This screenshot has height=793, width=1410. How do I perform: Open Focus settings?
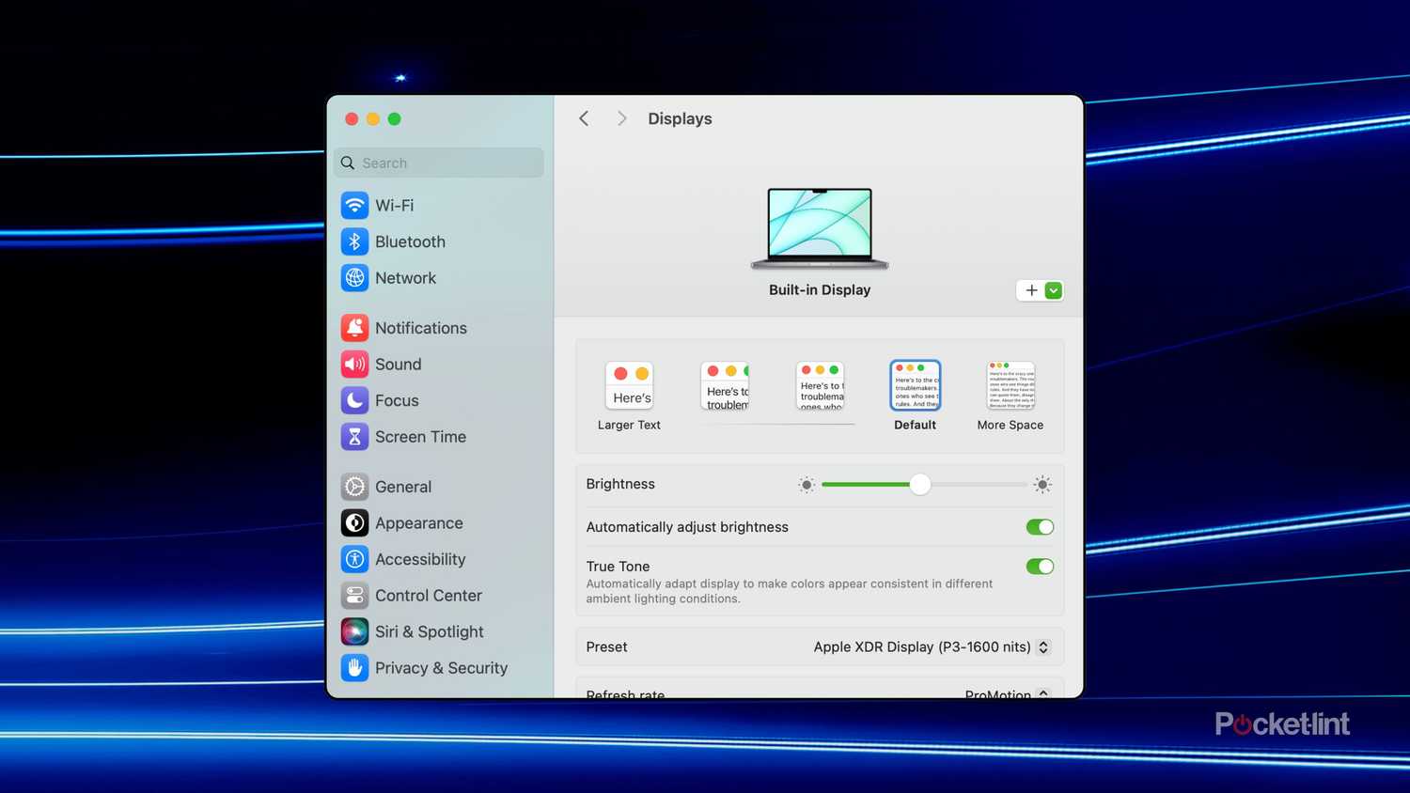pos(396,400)
